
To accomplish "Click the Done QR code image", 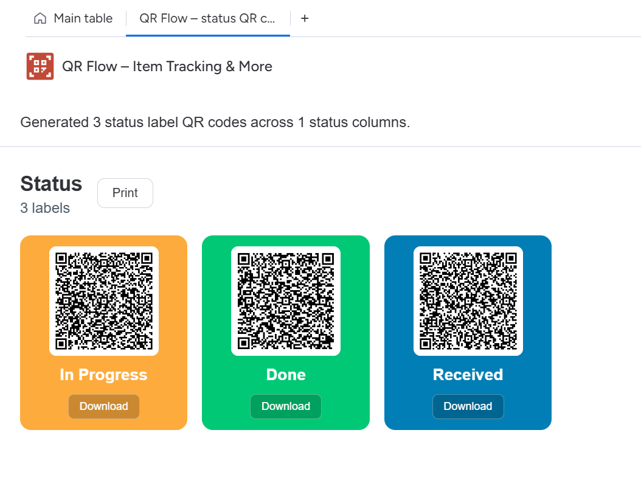I will [x=285, y=300].
